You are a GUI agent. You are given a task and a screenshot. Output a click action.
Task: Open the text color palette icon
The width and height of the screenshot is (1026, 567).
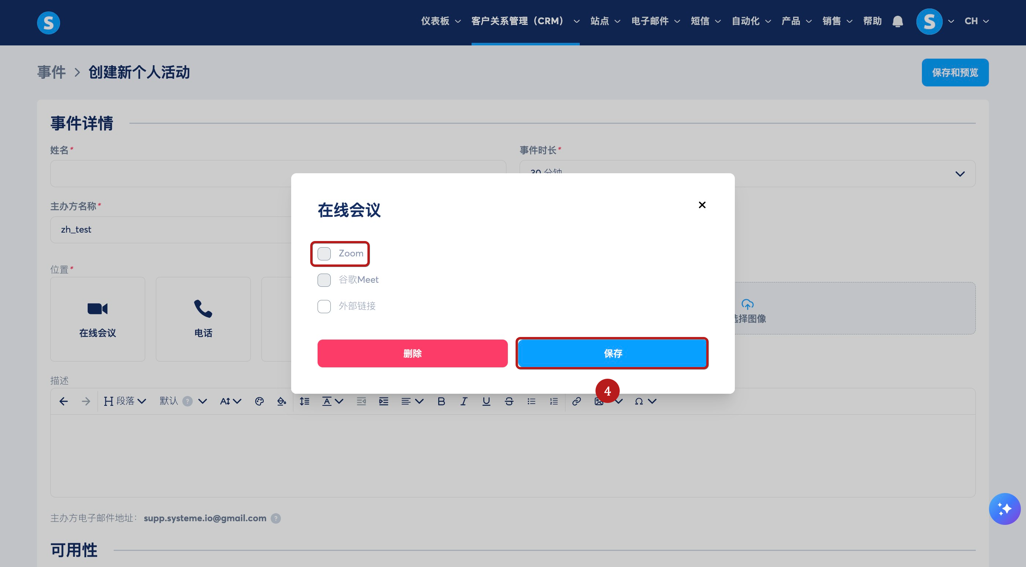pyautogui.click(x=259, y=401)
